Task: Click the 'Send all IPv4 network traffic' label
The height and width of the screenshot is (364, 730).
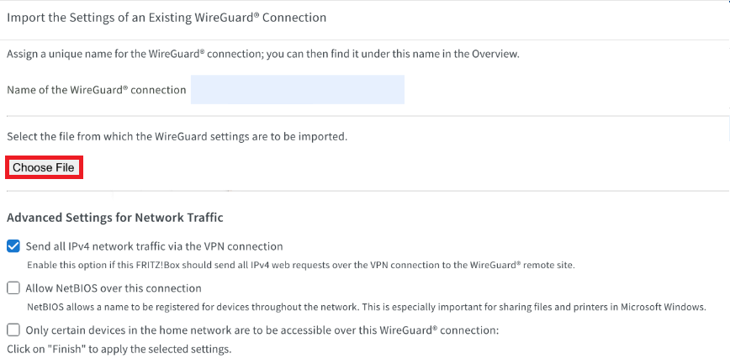Action: click(154, 246)
